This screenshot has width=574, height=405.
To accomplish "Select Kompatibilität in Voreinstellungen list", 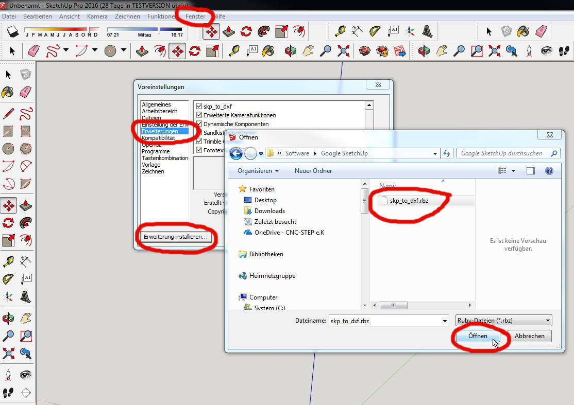I will pyautogui.click(x=159, y=138).
